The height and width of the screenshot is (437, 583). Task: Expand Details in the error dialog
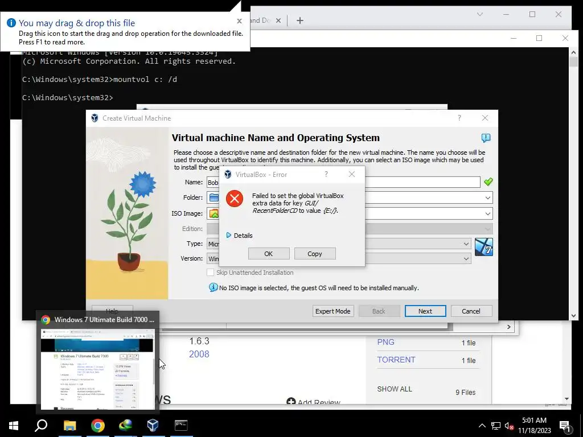[x=240, y=236]
